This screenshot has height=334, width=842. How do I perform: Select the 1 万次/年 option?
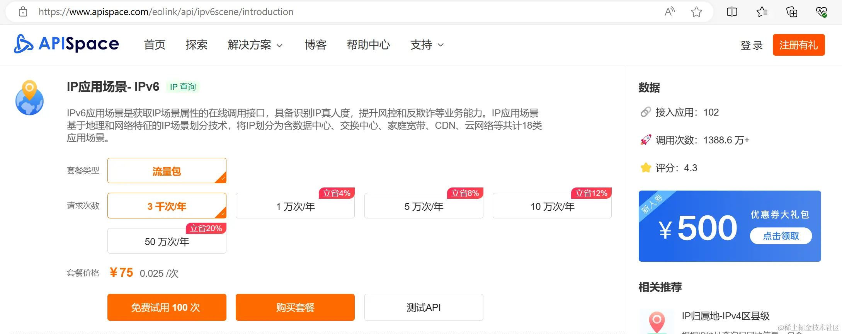(x=295, y=206)
